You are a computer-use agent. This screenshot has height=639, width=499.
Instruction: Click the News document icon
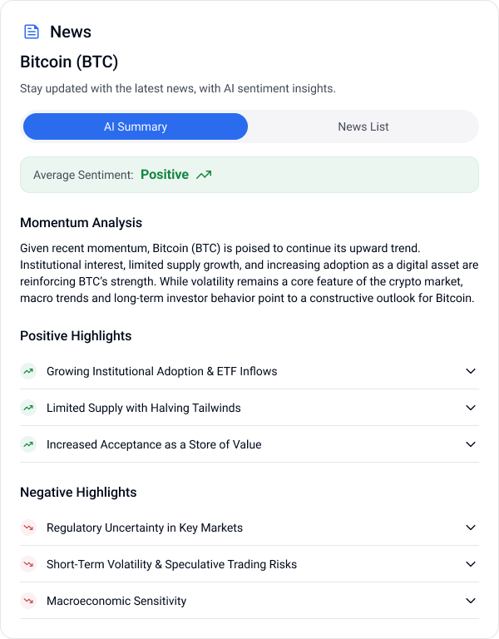point(32,32)
